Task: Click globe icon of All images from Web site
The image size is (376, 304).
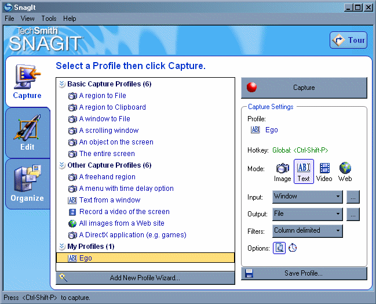Action: click(72, 223)
